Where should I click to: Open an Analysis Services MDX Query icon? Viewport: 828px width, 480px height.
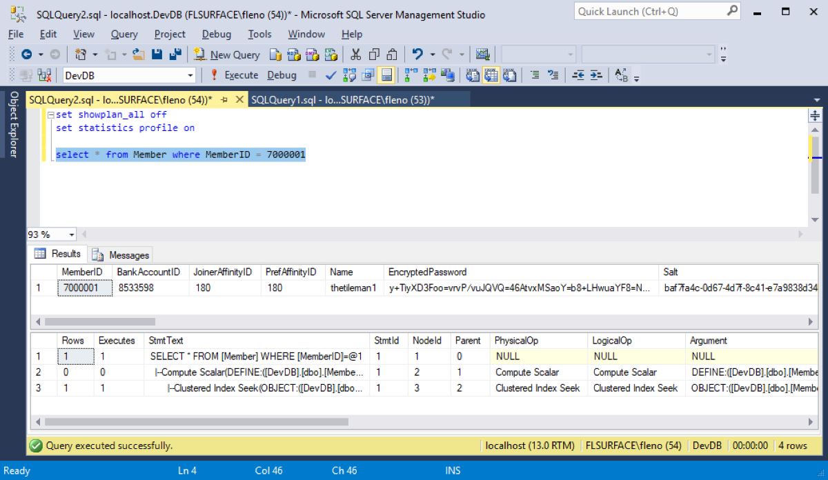click(x=293, y=55)
